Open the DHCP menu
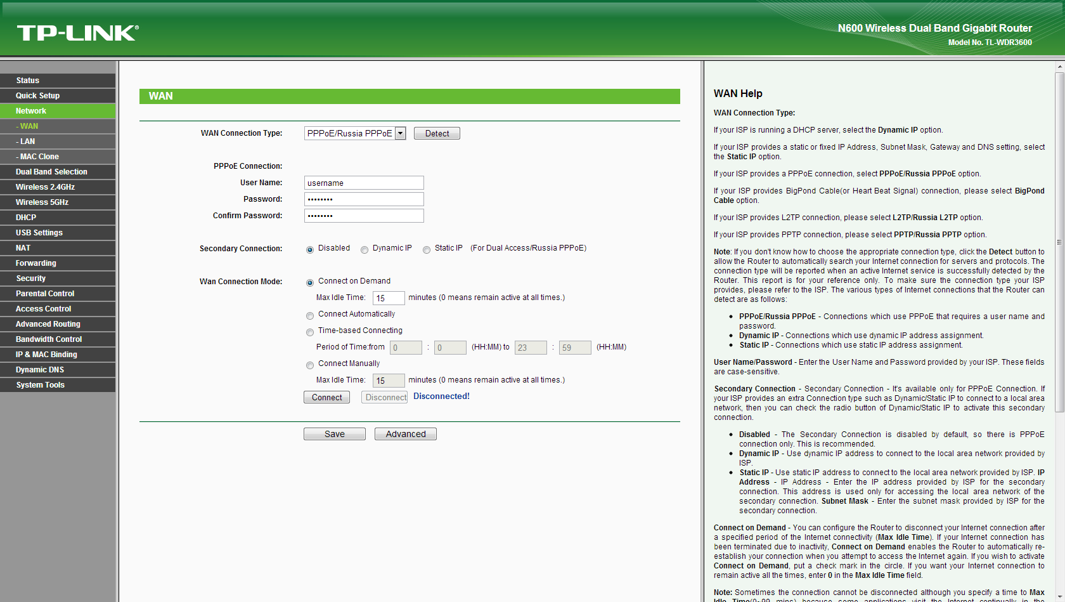 tap(58, 218)
